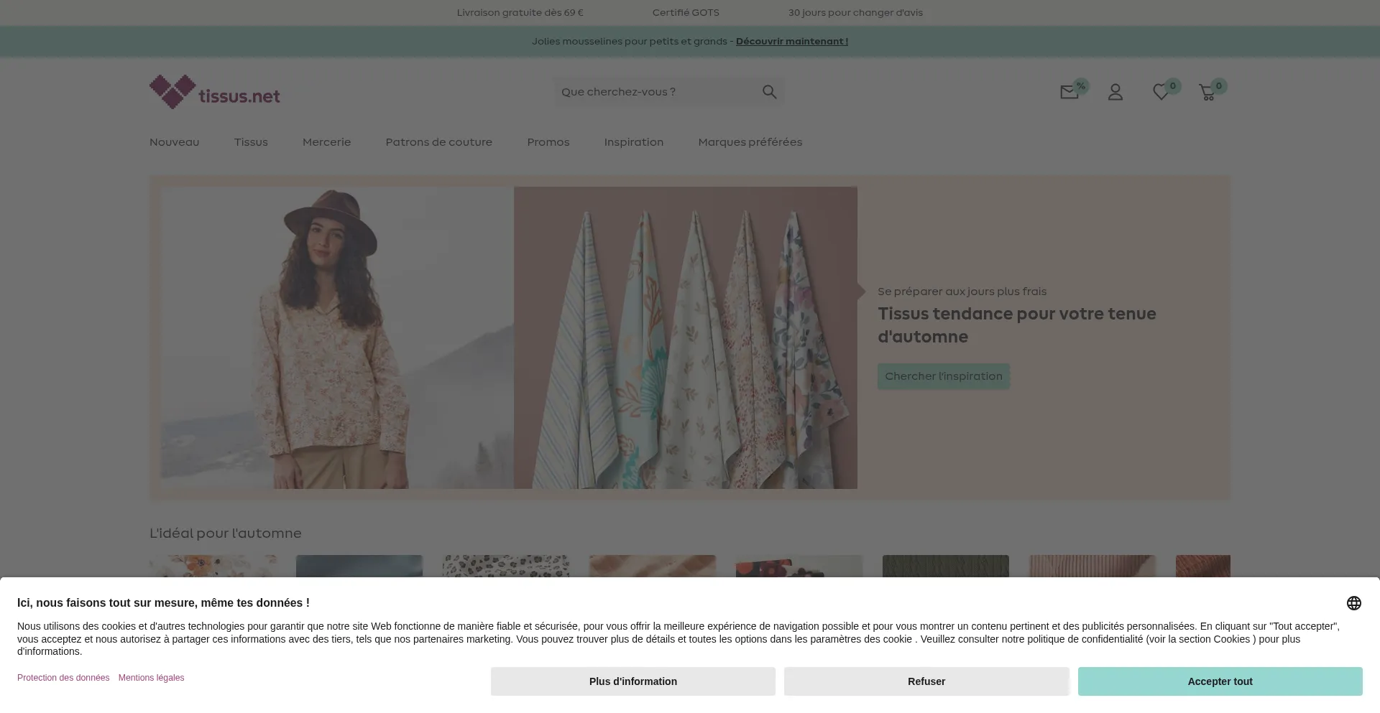Open Mentions légales link
This screenshot has height=713, width=1380.
click(152, 678)
